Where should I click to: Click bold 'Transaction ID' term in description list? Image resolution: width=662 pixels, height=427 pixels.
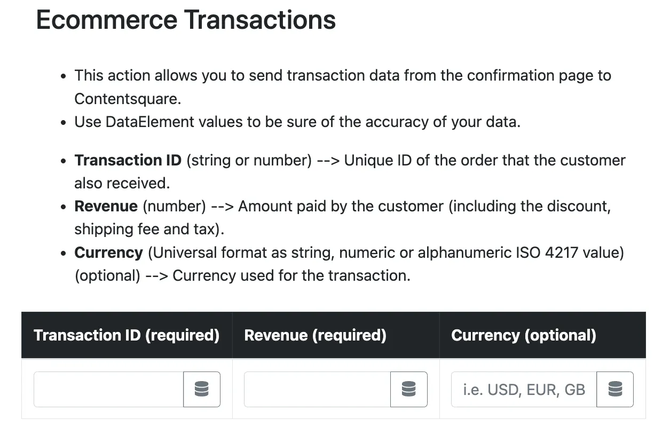click(x=128, y=160)
